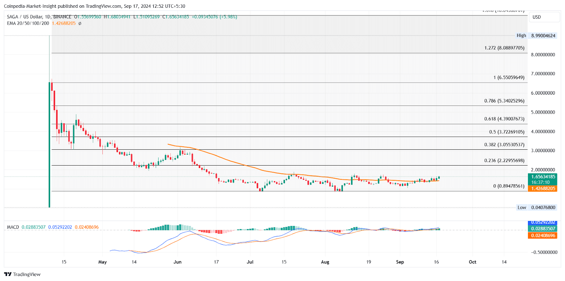Select Fib level 0.618 (4.39007673) label
565x281 pixels.
504,119
